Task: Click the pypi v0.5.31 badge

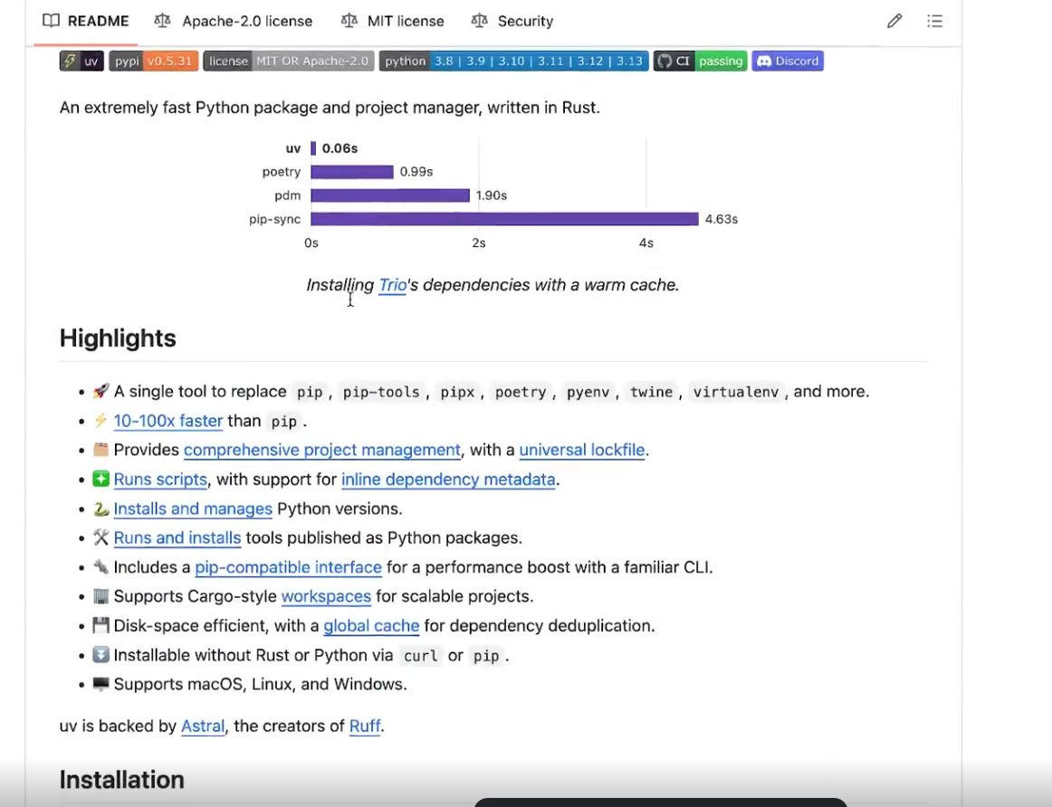Action: coord(154,61)
